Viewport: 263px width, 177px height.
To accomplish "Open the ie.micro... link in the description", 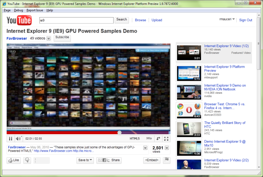I will (x=83, y=151).
